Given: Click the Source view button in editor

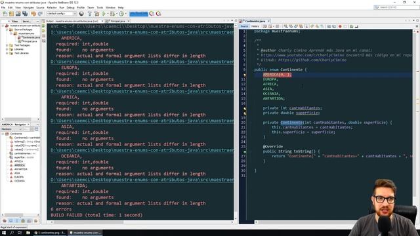Looking at the screenshot, I should [244, 26].
